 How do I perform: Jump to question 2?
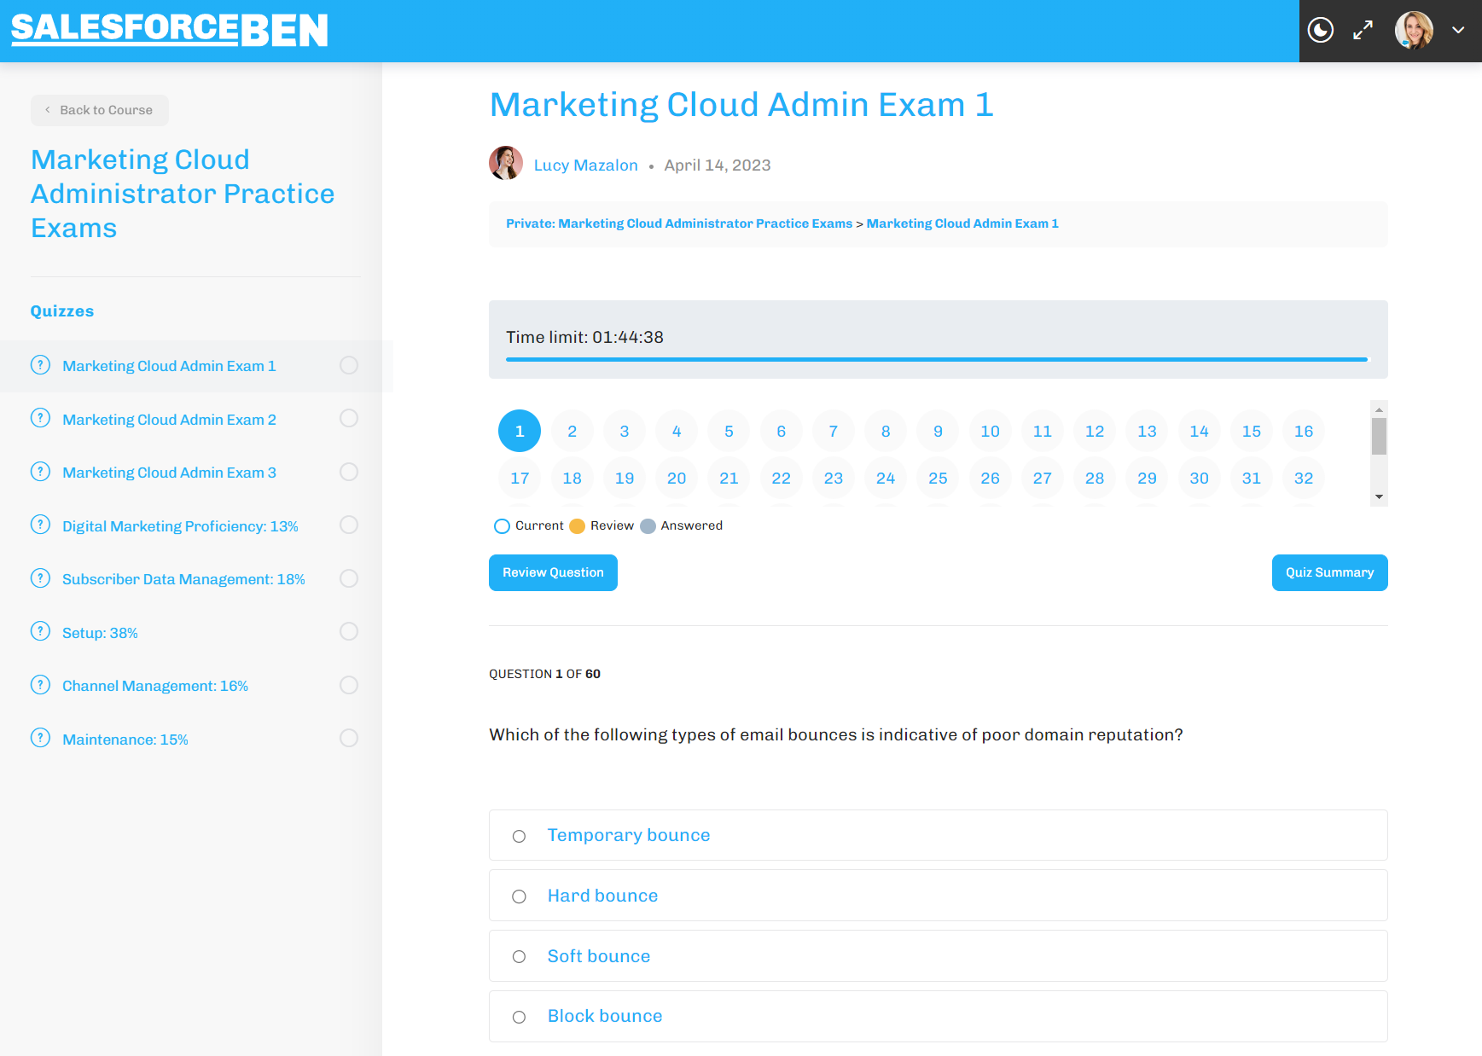(x=572, y=431)
